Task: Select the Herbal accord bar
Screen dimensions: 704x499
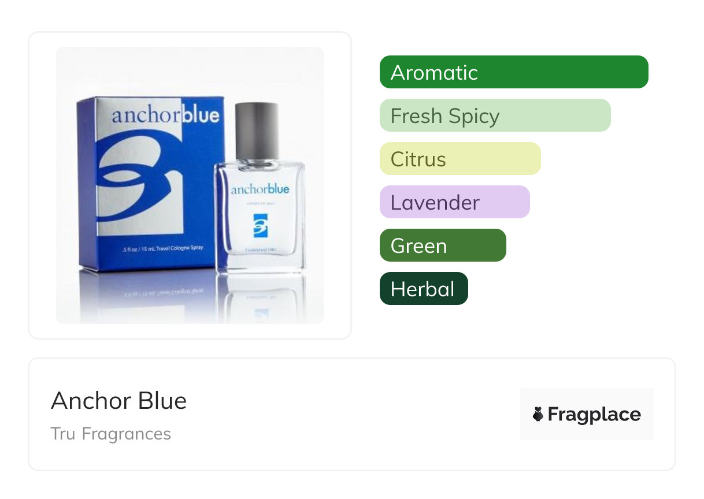Action: [424, 289]
